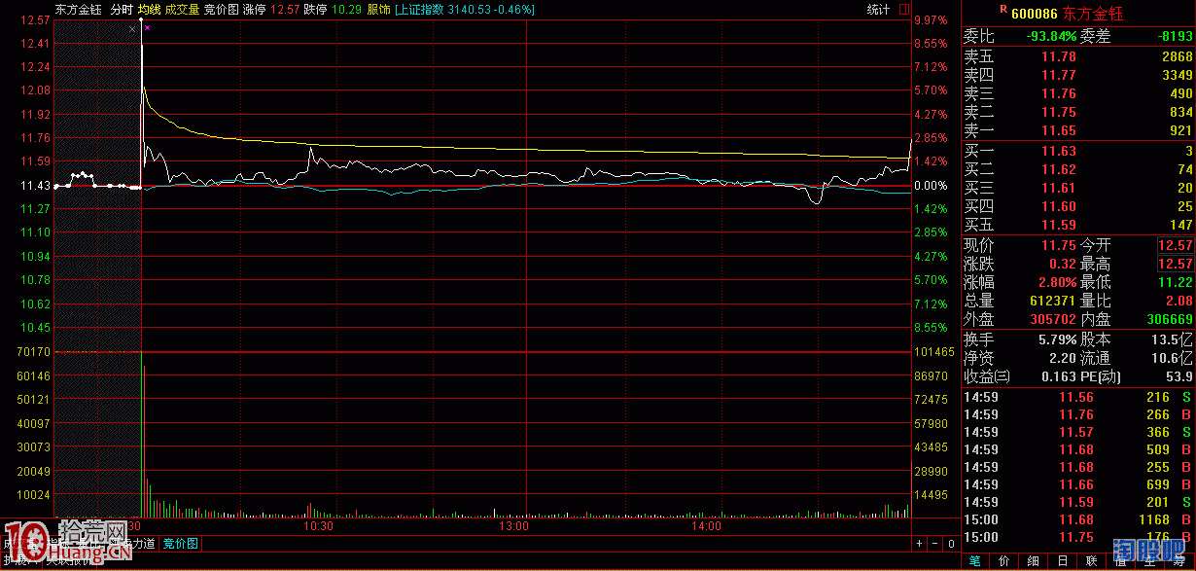Click the 换手 value 5.79%
The height and width of the screenshot is (571, 1196).
[1057, 339]
